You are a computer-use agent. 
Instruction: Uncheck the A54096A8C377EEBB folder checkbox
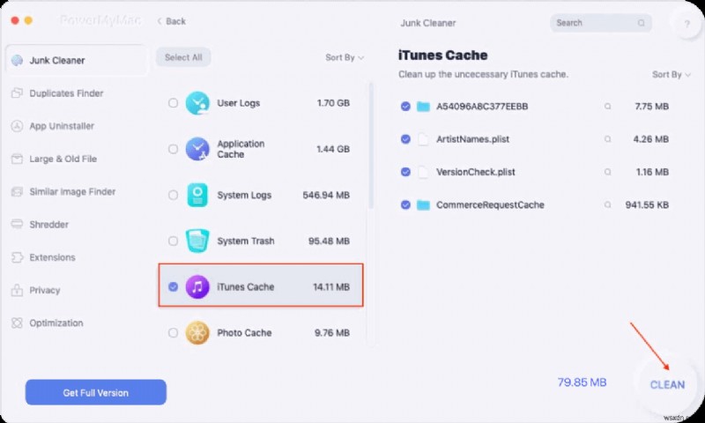coord(405,107)
